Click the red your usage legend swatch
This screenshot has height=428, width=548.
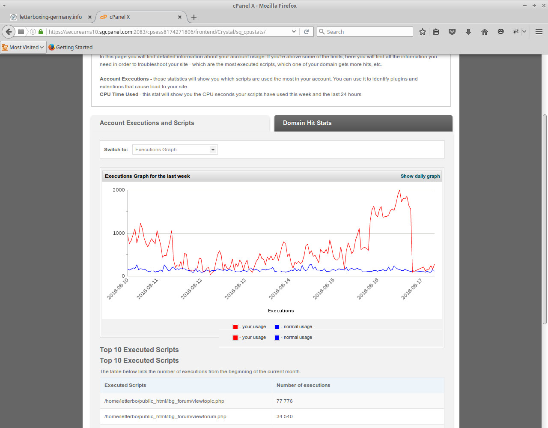click(235, 327)
